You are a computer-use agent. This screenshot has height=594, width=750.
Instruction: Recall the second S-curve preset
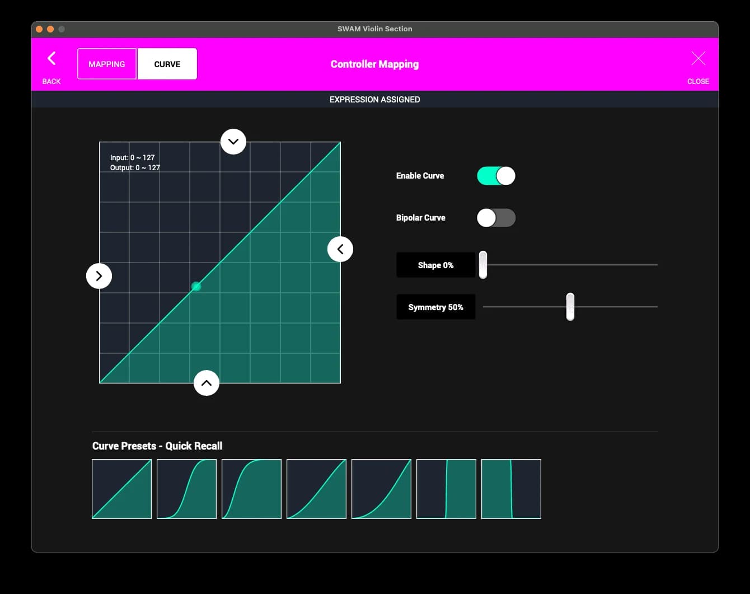[x=186, y=489]
